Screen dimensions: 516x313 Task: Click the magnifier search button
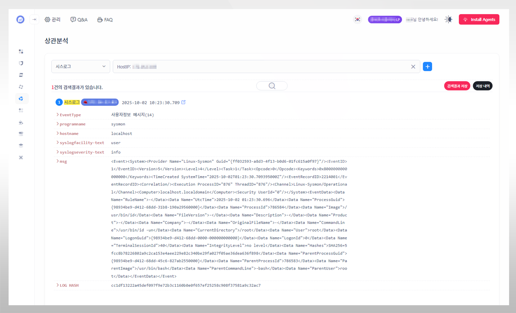[x=272, y=86]
